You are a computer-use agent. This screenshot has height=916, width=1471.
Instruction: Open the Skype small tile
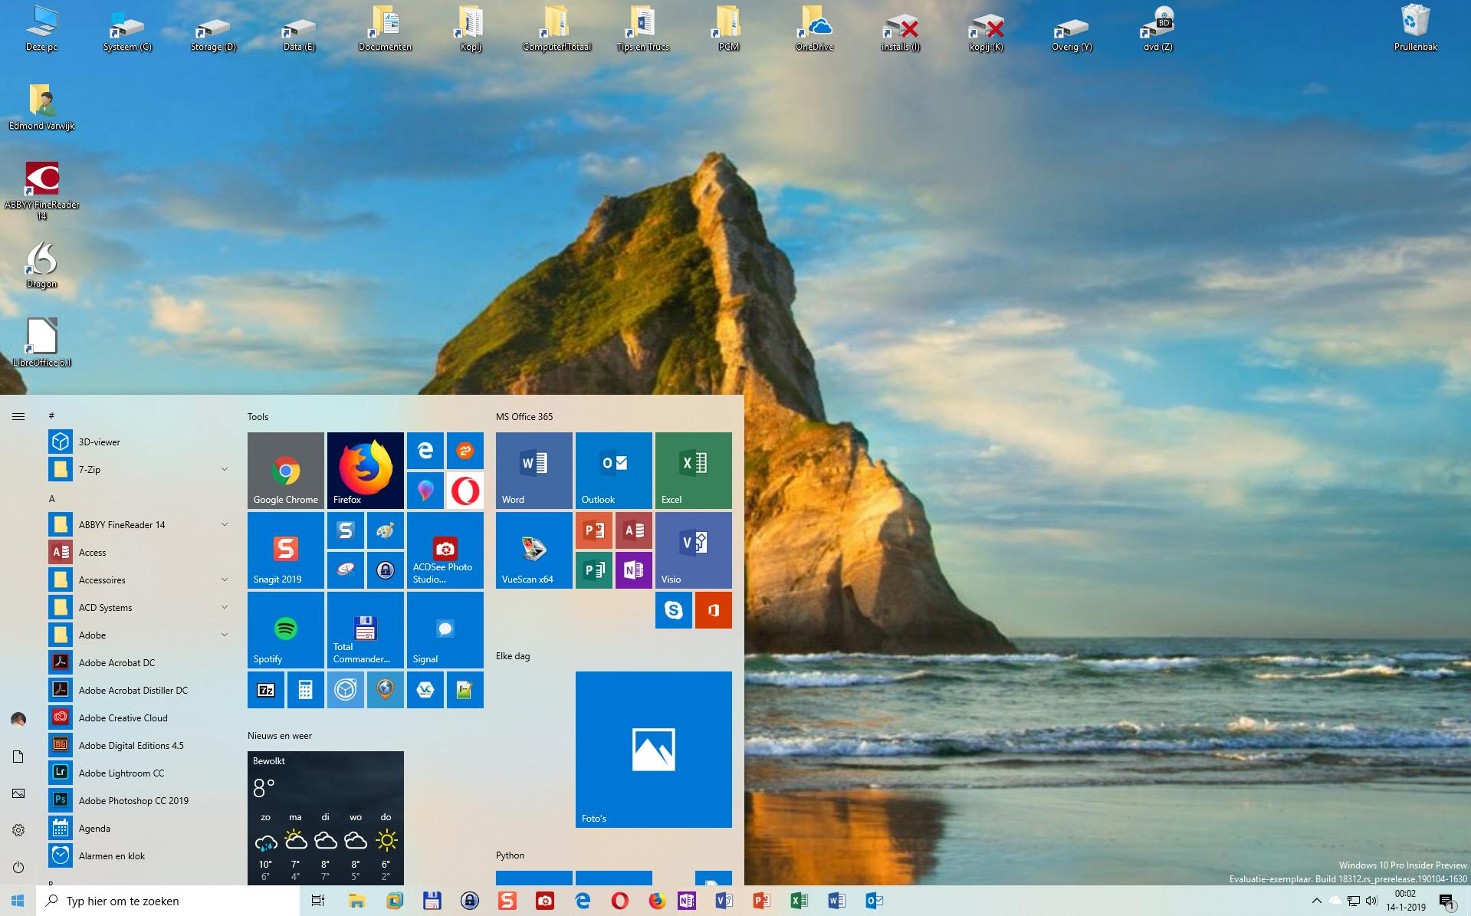pos(673,610)
